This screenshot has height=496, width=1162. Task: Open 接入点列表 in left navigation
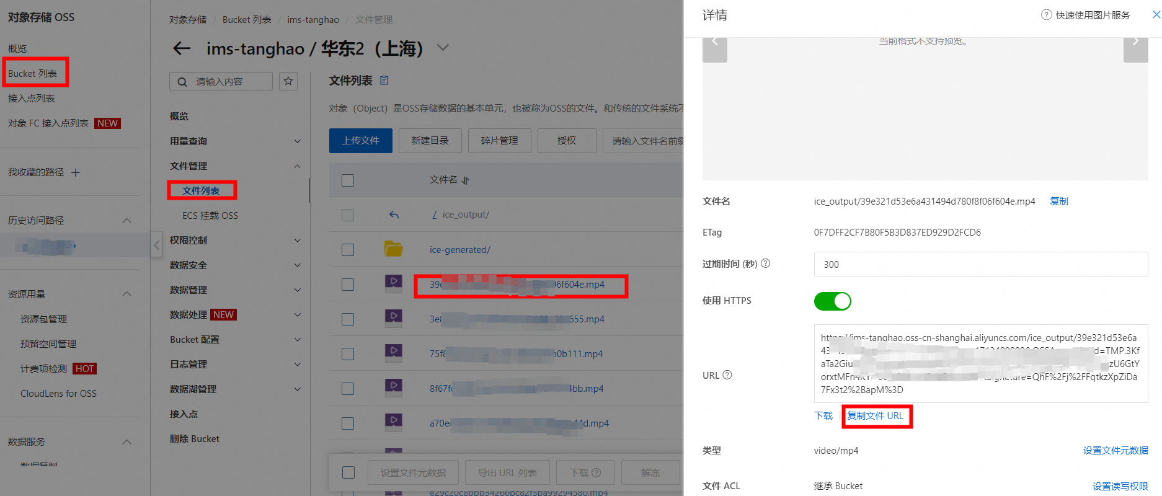(32, 98)
